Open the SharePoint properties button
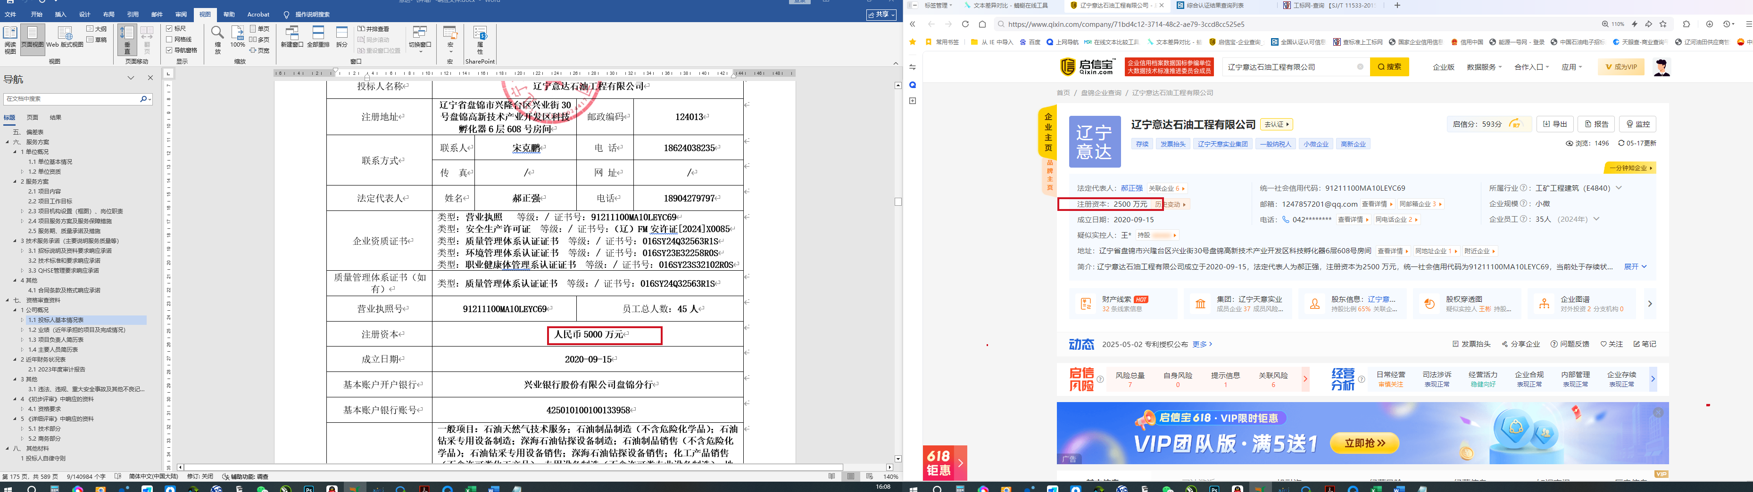 [x=481, y=41]
